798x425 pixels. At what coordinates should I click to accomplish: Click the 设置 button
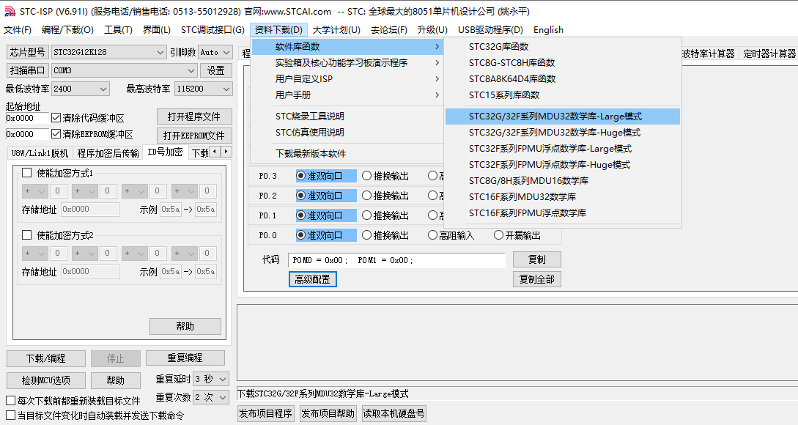pos(215,70)
